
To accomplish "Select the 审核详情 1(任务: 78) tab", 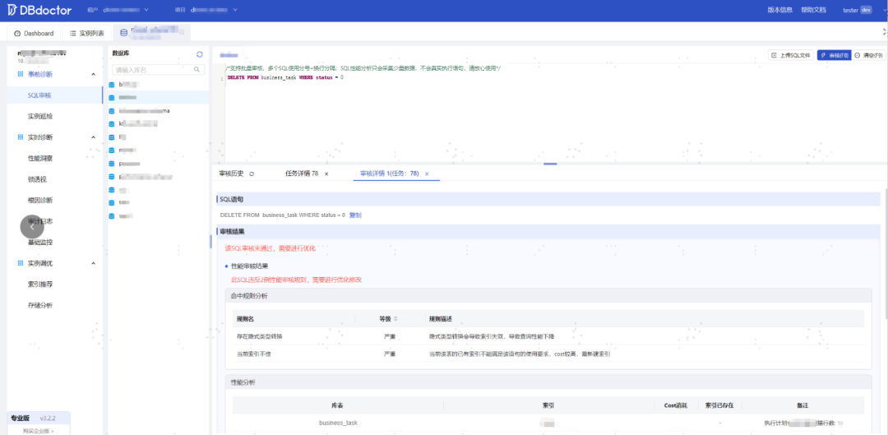I will (x=390, y=174).
